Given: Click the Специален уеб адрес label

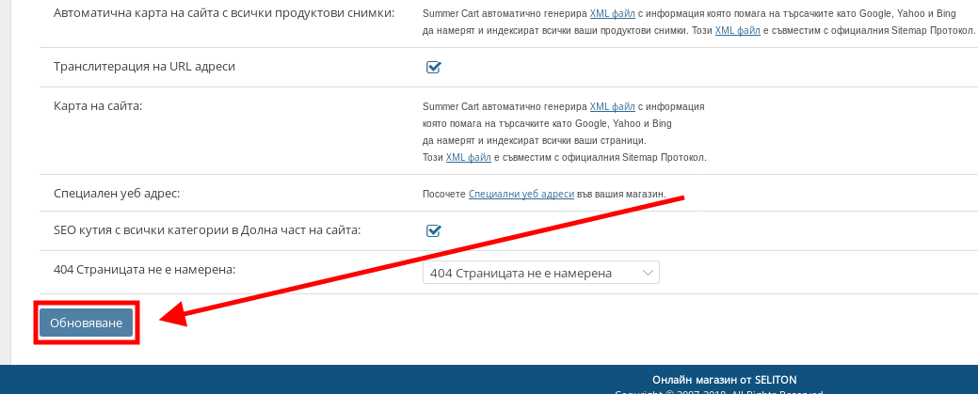Looking at the screenshot, I should tap(117, 193).
